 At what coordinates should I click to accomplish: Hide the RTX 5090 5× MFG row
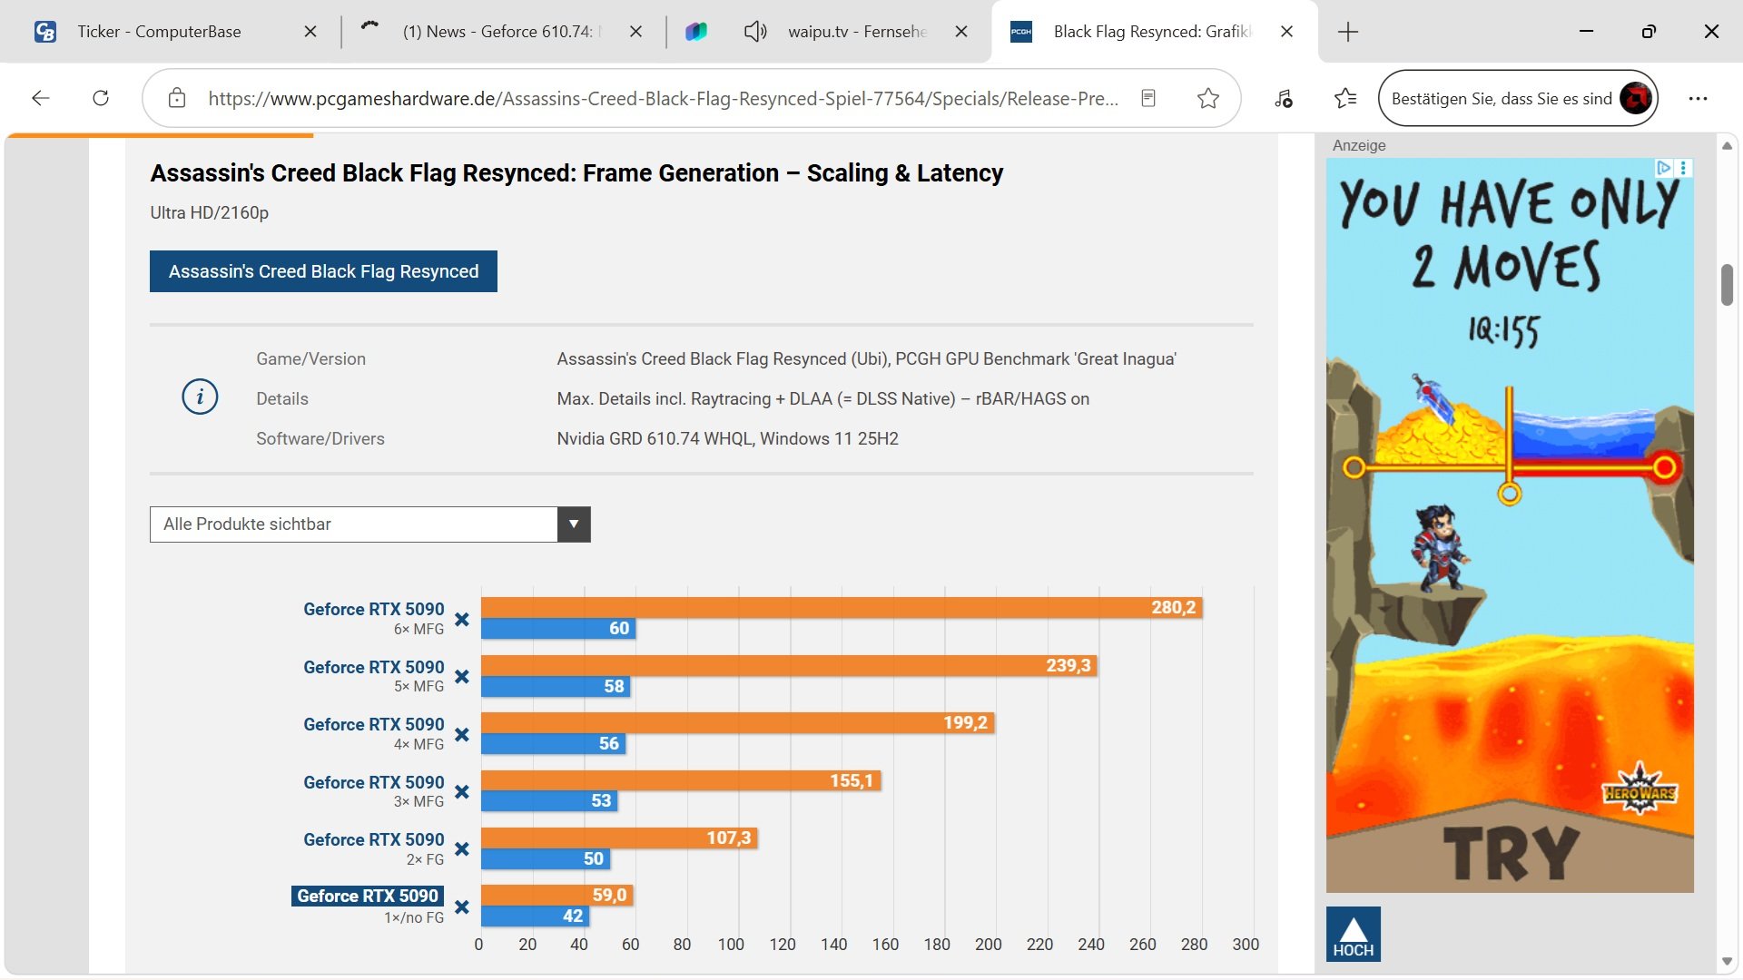462,677
